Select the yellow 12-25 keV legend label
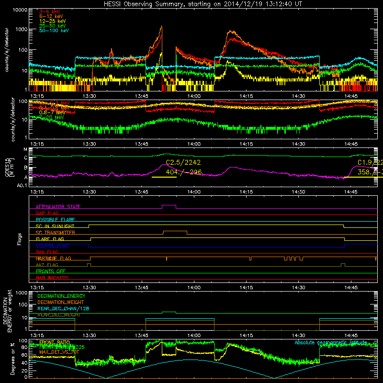Image resolution: width=383 pixels, height=383 pixels. pos(53,21)
